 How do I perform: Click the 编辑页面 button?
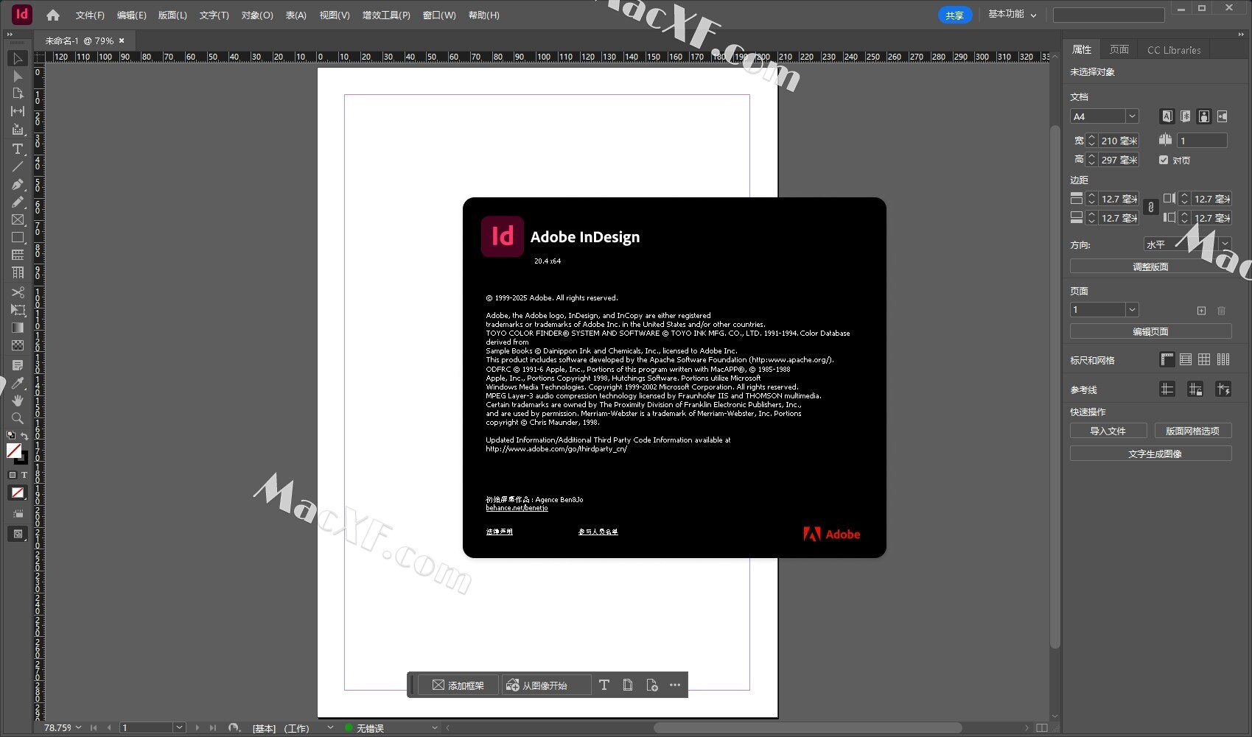click(x=1150, y=331)
